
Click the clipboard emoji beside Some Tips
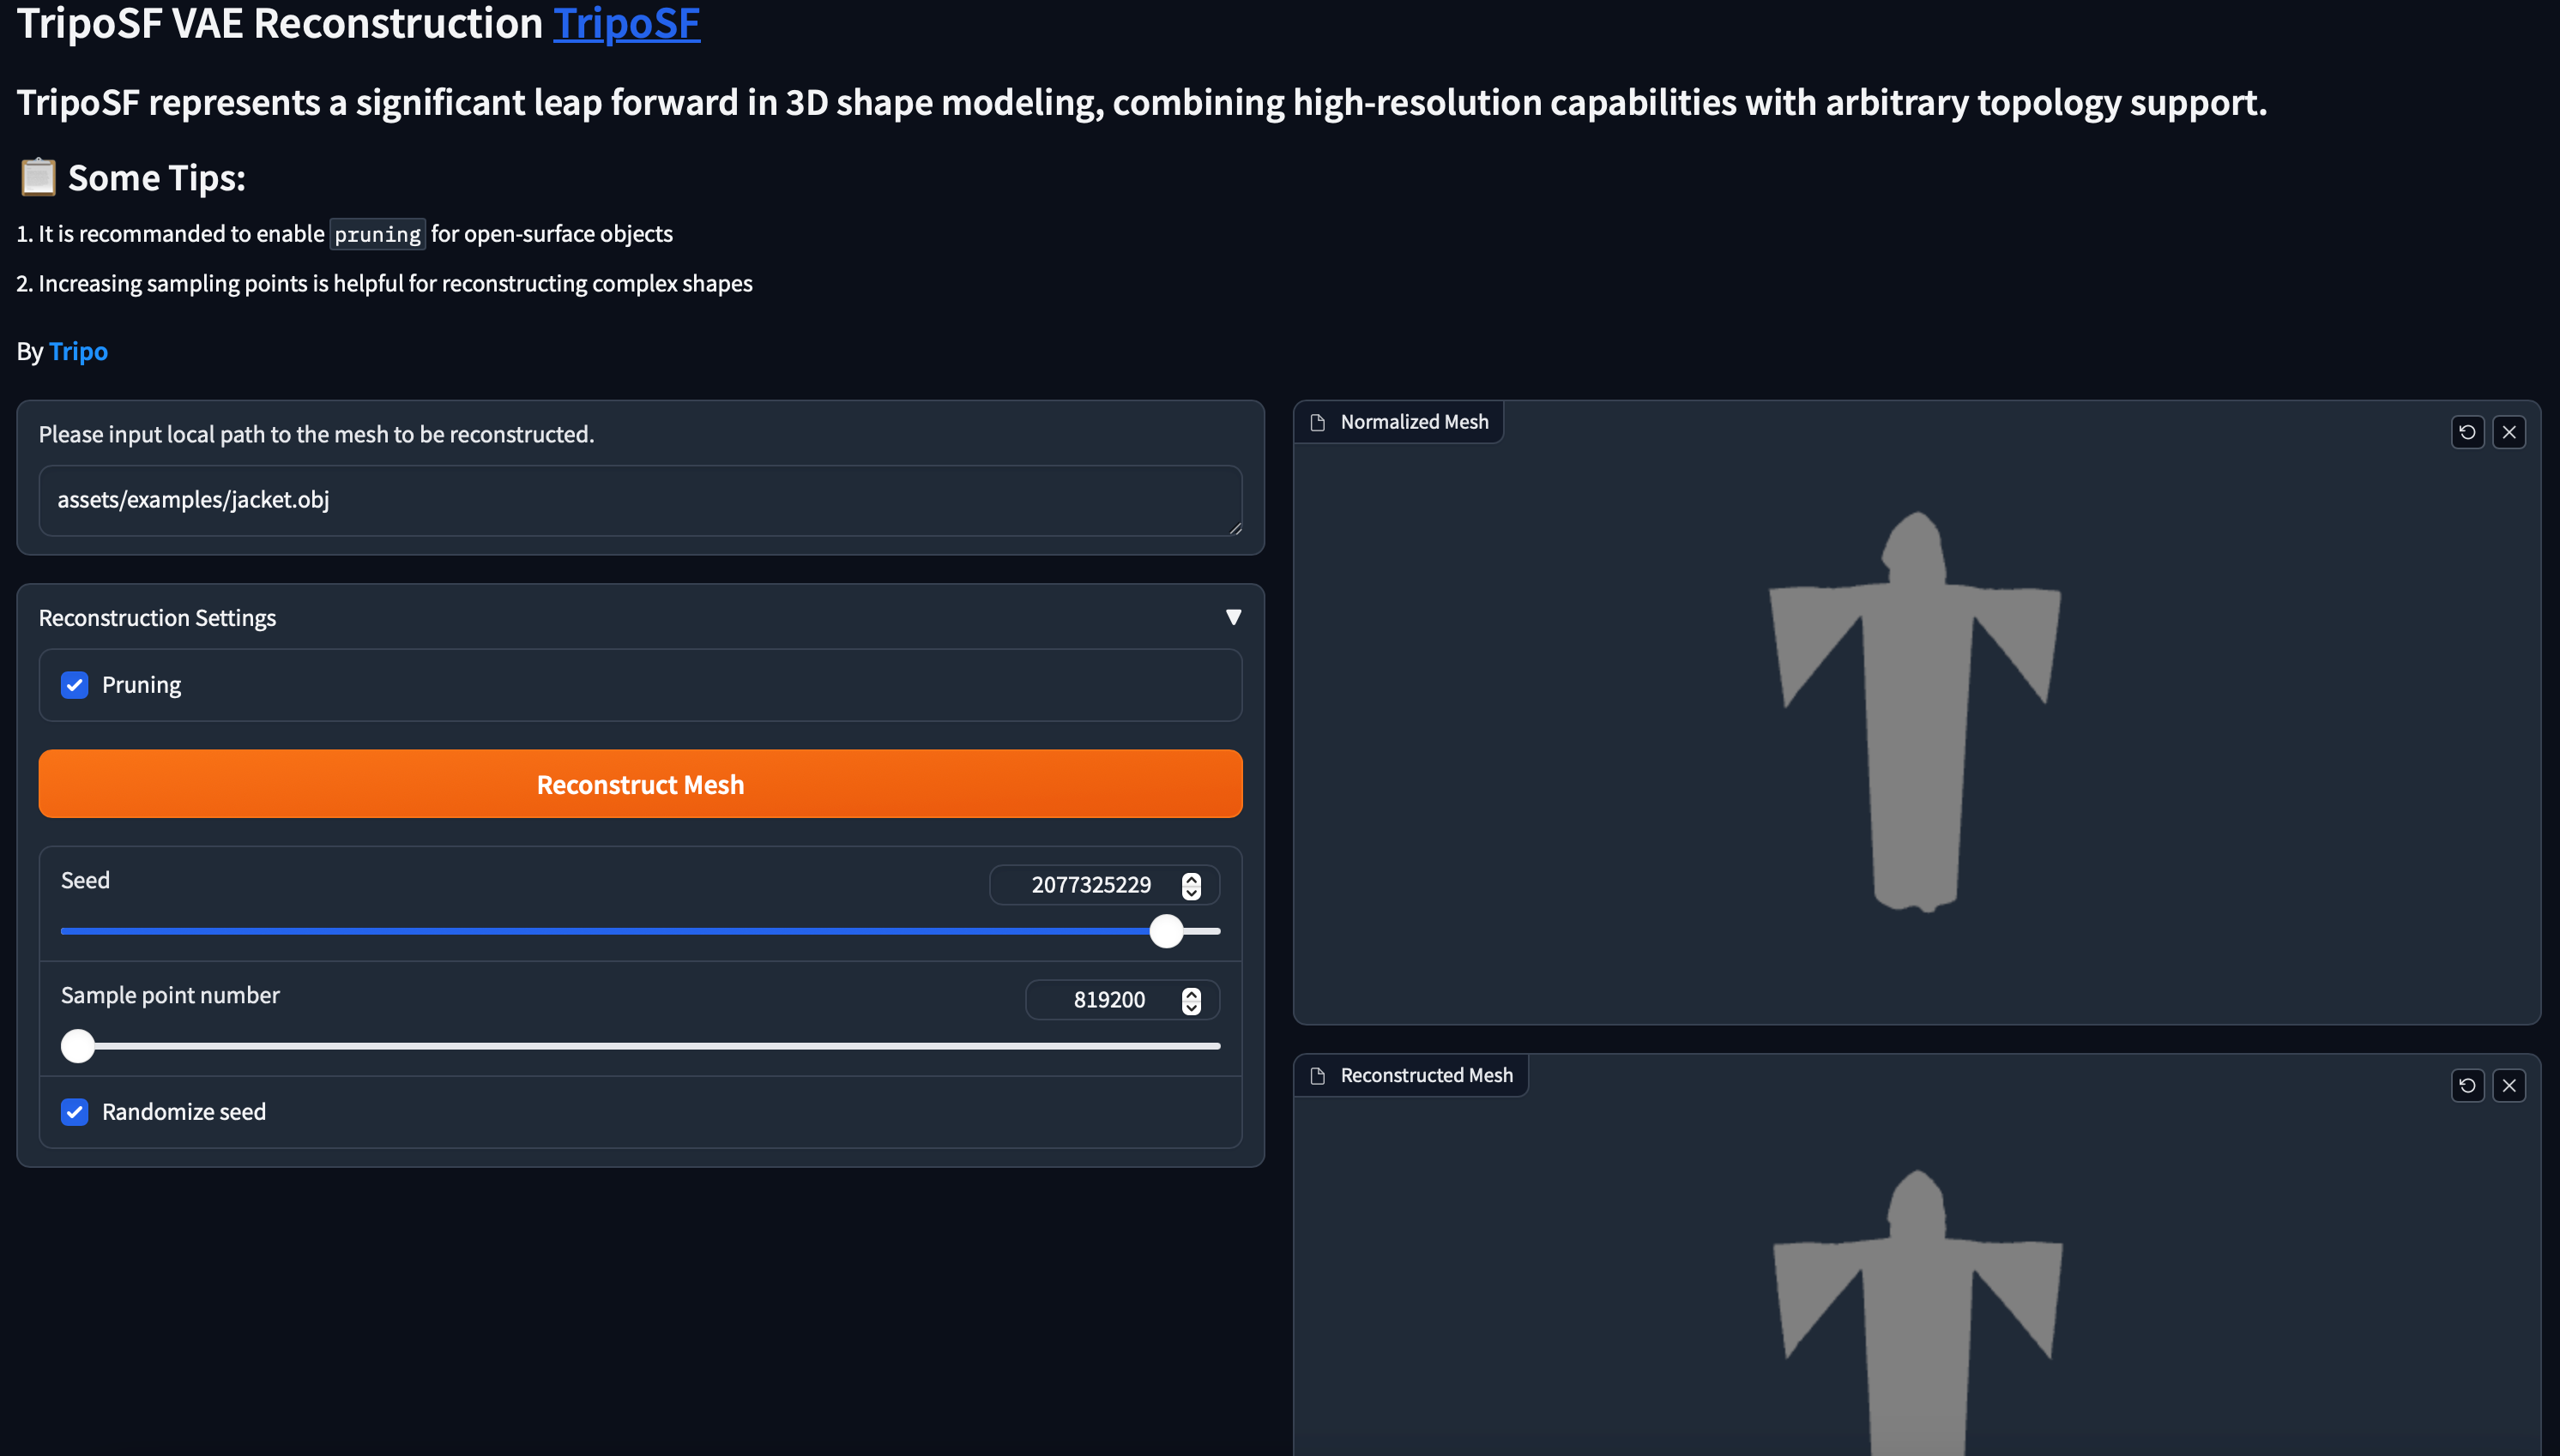pos(38,177)
